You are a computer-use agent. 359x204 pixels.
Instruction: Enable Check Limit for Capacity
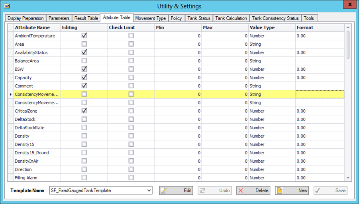coord(131,78)
